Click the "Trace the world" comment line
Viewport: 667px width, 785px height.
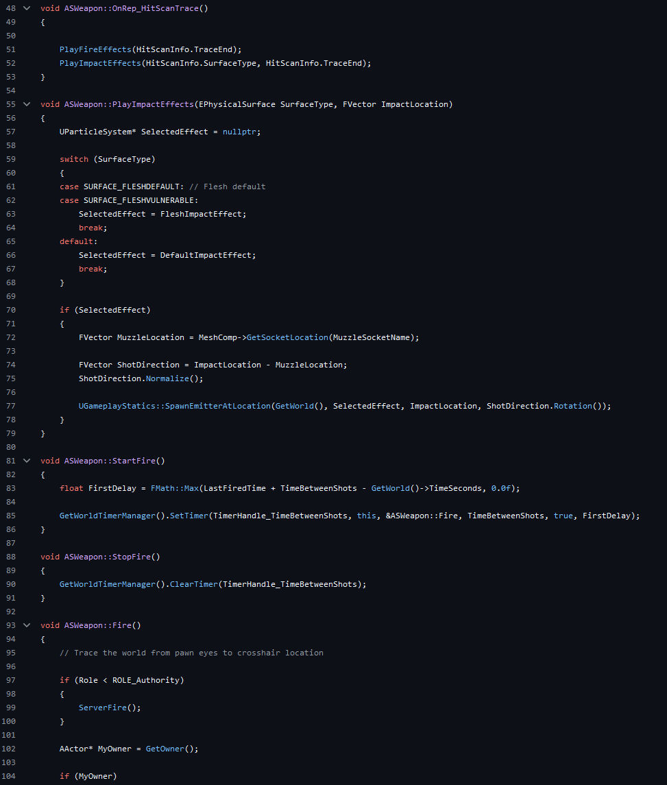[191, 653]
